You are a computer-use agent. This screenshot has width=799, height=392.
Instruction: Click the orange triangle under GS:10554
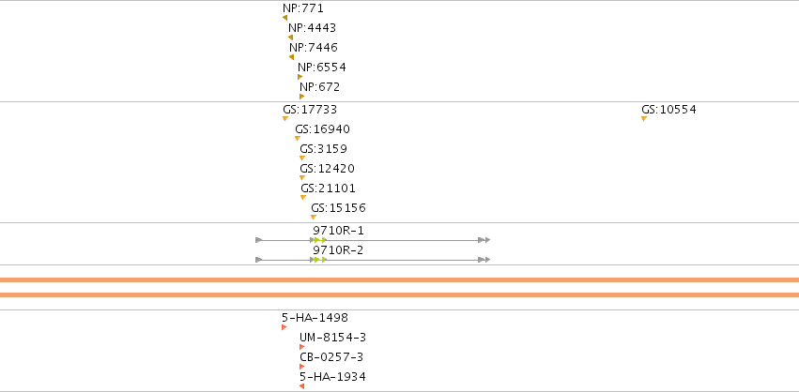[644, 118]
